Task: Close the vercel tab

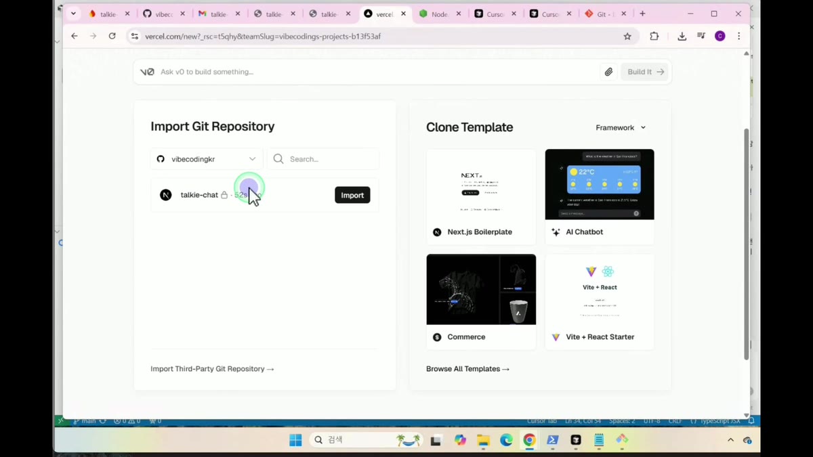Action: (403, 14)
